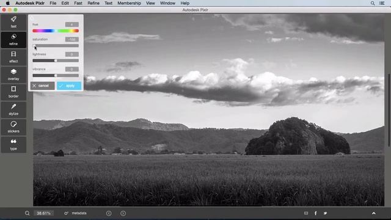
Task: Open the effect filters category
Action: pyautogui.click(x=13, y=57)
